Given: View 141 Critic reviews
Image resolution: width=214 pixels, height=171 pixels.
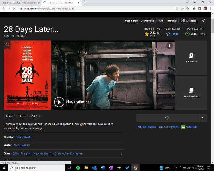Looking at the screenshot, I should point(169,127).
